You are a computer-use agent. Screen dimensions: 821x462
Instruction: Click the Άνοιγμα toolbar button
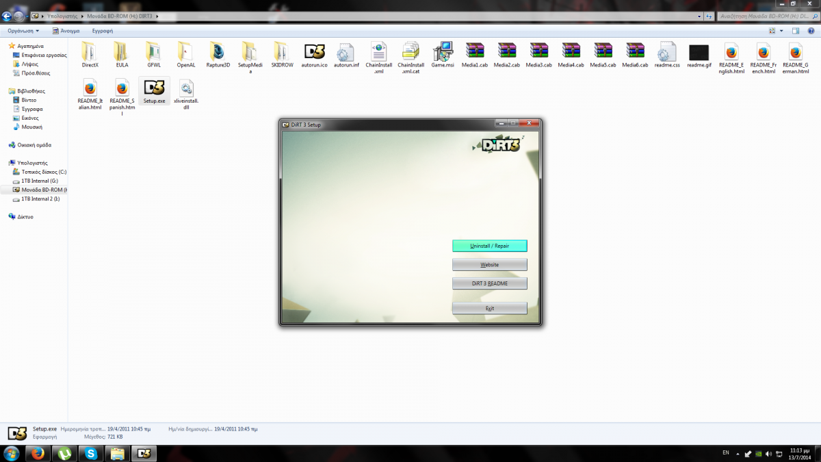(66, 31)
